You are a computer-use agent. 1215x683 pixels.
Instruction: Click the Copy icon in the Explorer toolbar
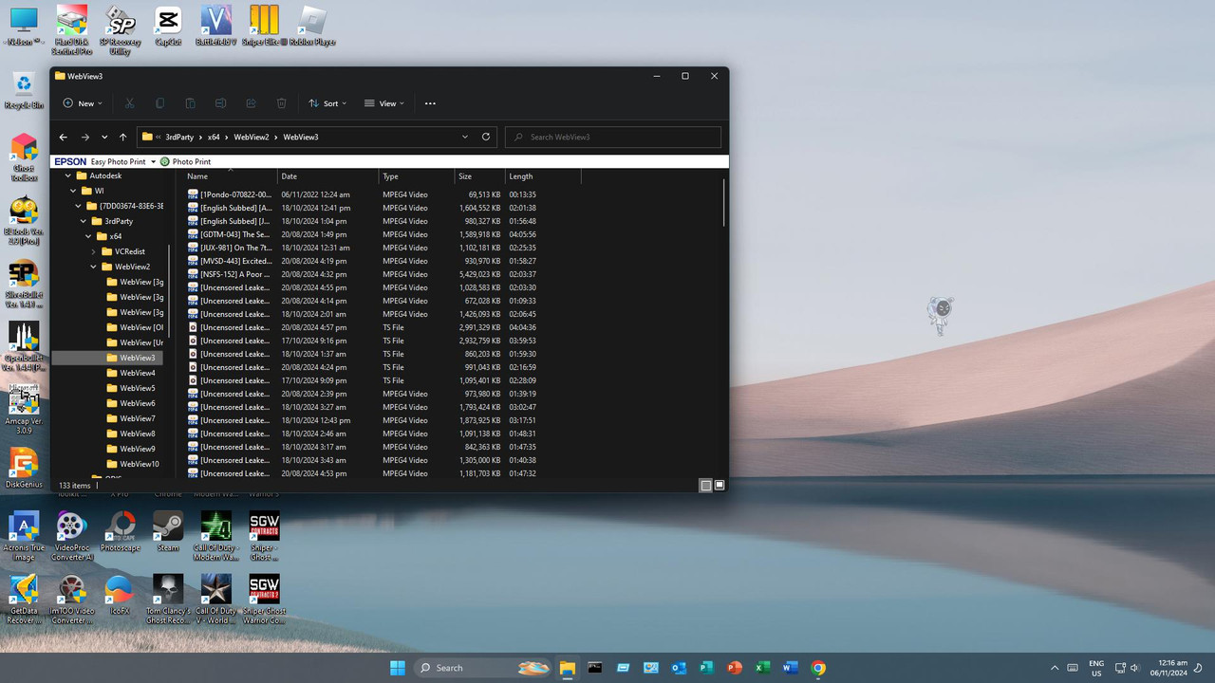tap(160, 103)
